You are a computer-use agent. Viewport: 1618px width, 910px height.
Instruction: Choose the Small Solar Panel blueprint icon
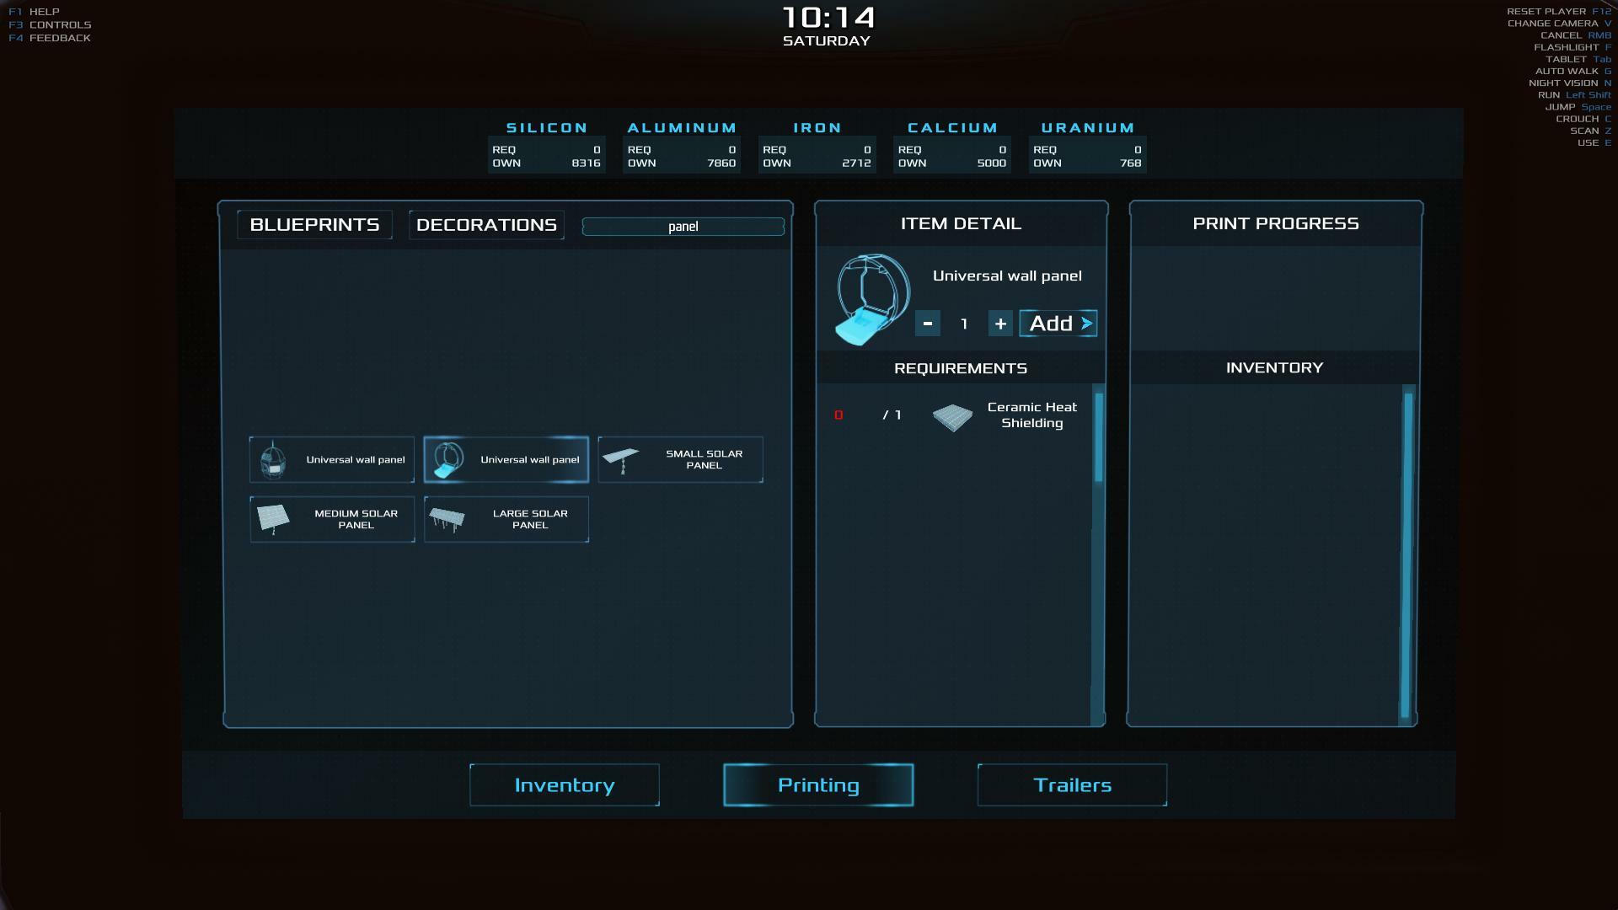click(x=622, y=459)
